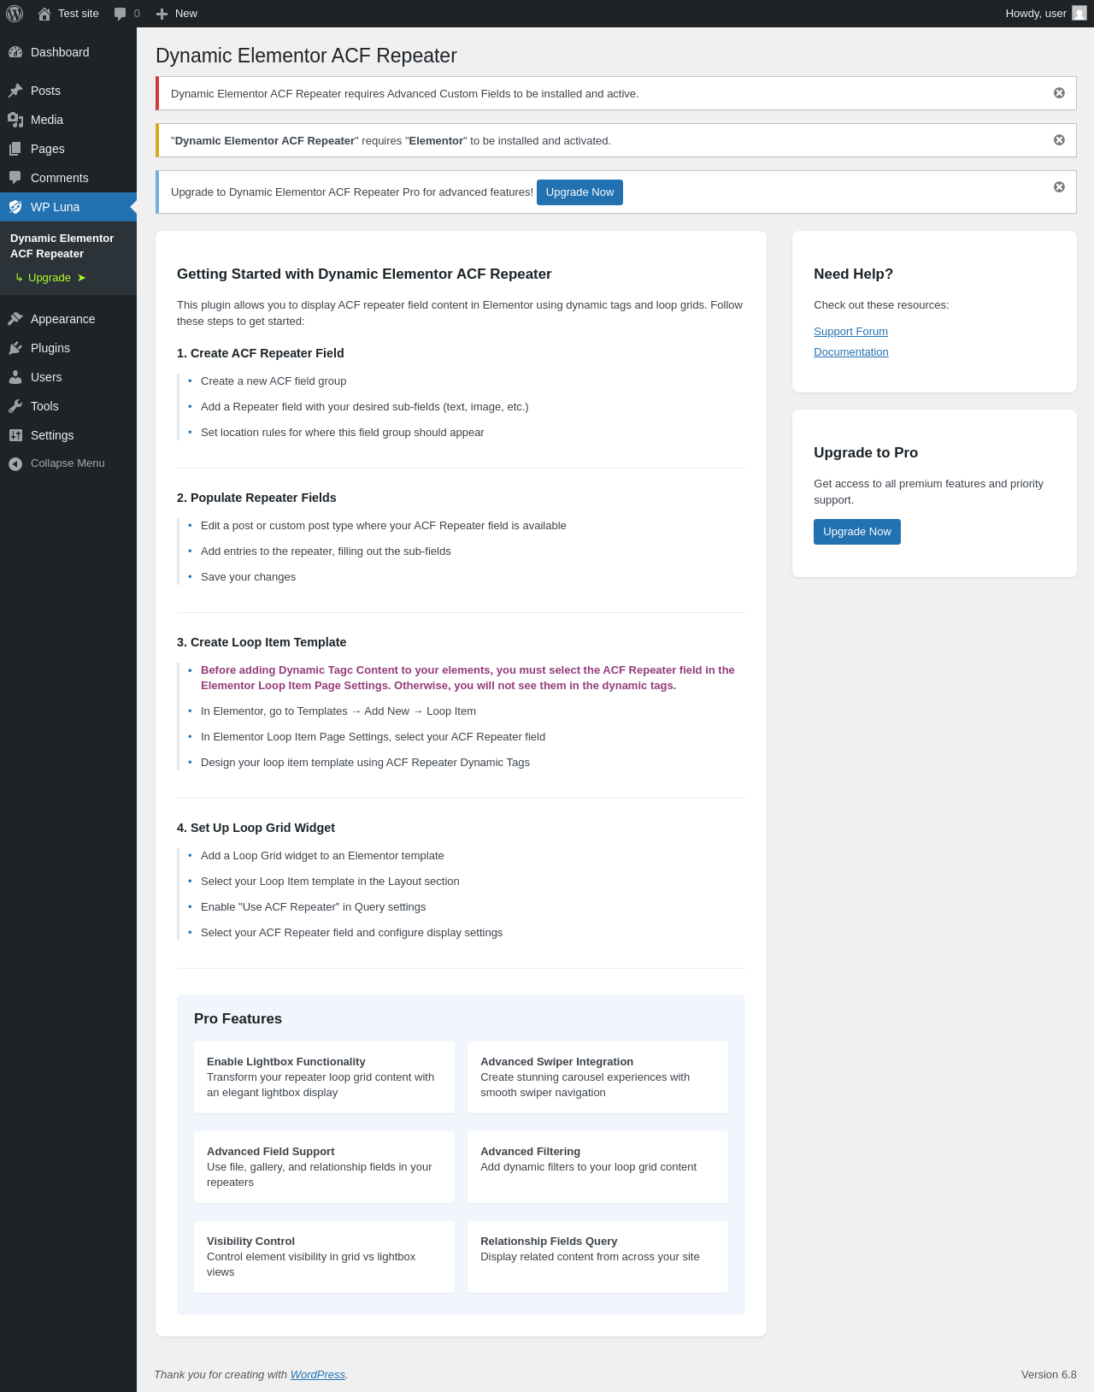Click the Plugins plug icon
1094x1392 pixels.
coord(15,348)
